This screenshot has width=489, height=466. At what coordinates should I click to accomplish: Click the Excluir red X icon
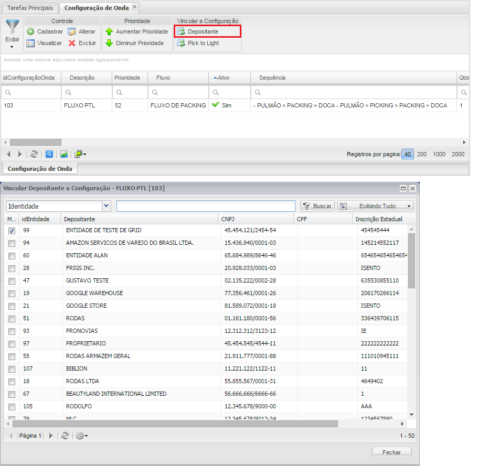tap(72, 43)
